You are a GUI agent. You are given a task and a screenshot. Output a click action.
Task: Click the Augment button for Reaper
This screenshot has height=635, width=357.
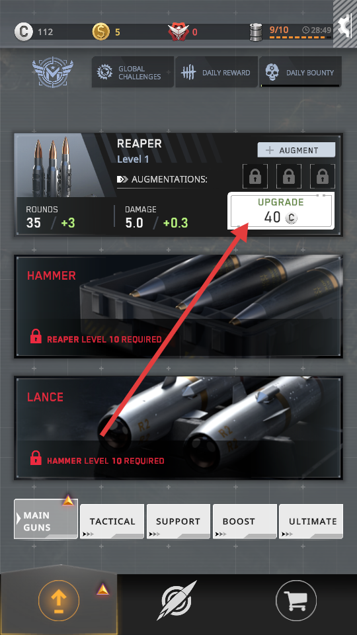pyautogui.click(x=296, y=150)
